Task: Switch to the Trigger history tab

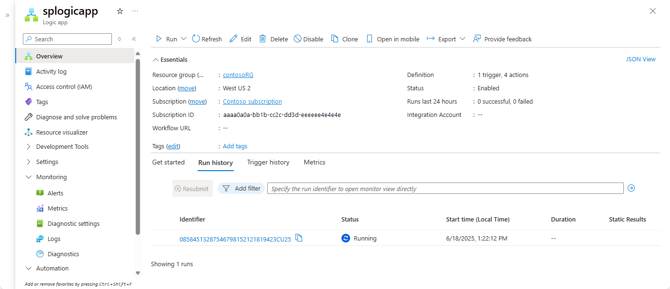Action: pyautogui.click(x=268, y=163)
